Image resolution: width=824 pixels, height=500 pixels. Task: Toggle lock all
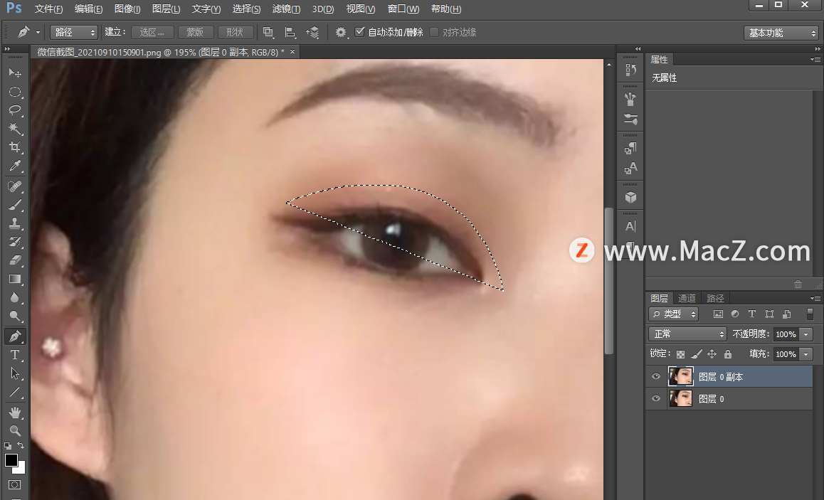(728, 354)
